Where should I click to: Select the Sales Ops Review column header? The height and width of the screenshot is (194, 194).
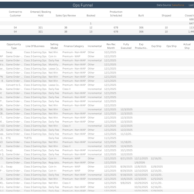65,16
